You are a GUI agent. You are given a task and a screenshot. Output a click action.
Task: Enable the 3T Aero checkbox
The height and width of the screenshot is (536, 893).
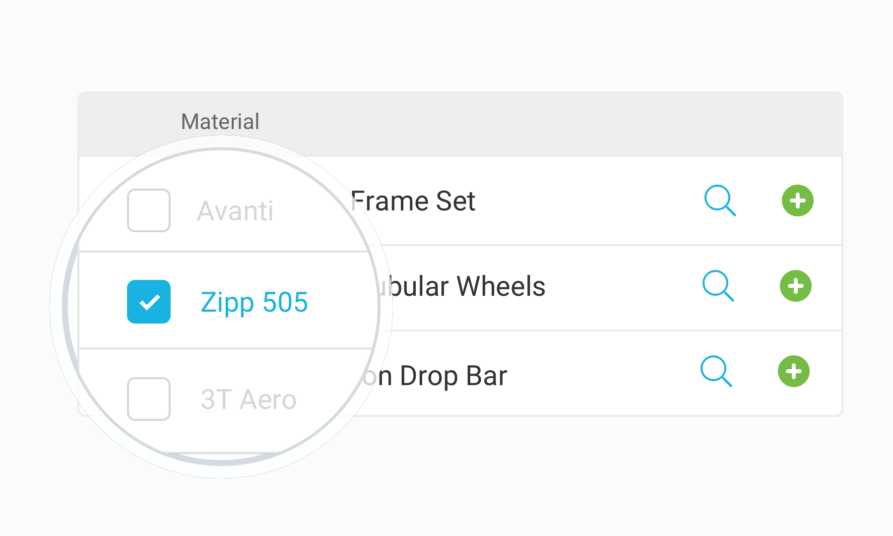point(149,399)
